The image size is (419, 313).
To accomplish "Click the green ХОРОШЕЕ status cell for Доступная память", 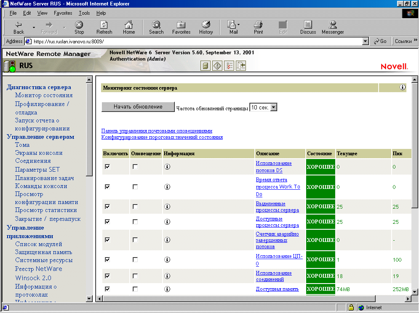I will click(320, 289).
